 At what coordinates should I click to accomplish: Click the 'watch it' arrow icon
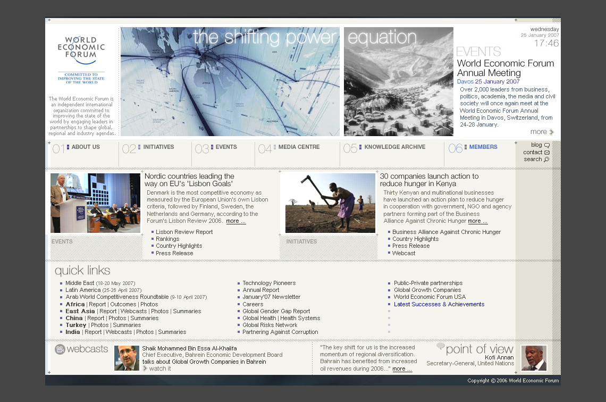coord(145,368)
